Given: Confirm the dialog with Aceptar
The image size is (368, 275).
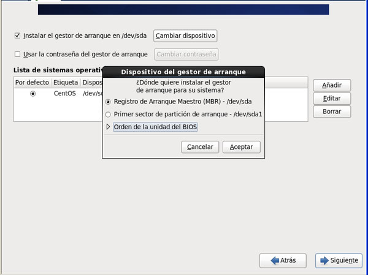Looking at the screenshot, I should pos(242,147).
